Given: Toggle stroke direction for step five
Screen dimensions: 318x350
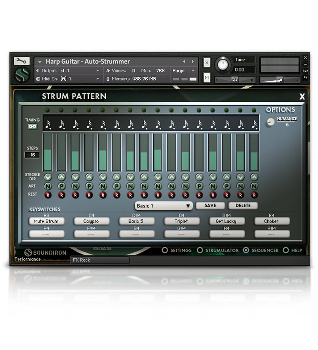Looking at the screenshot, I should 103,177.
